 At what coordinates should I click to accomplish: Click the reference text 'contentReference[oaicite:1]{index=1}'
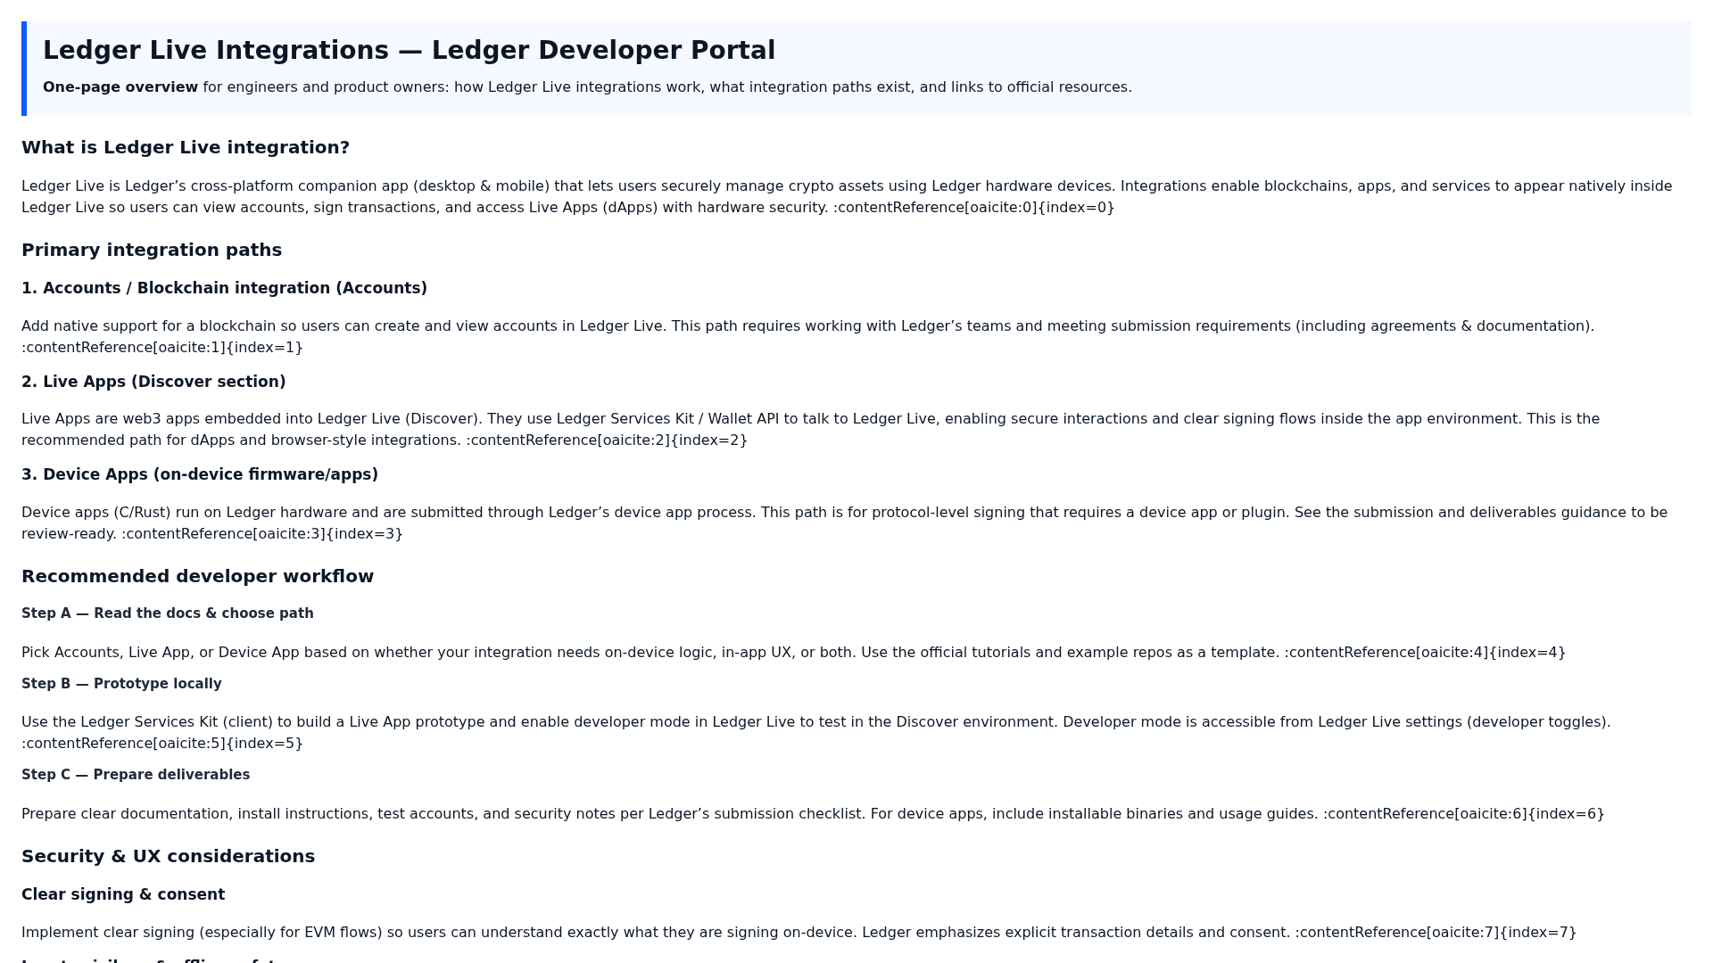165,348
